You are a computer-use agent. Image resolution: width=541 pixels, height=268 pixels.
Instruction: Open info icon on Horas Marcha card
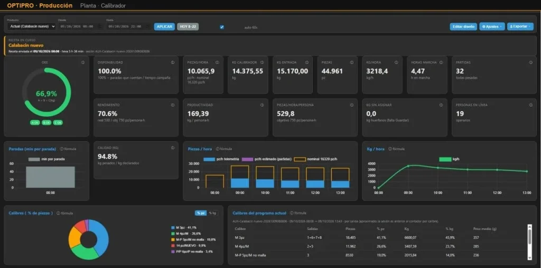point(441,62)
